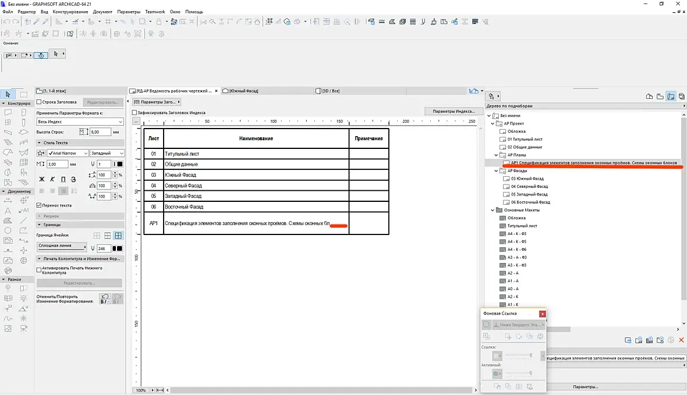Image resolution: width=687 pixels, height=395 pixels.
Task: Enable the Строка Заголовка checkbox
Action: point(39,102)
